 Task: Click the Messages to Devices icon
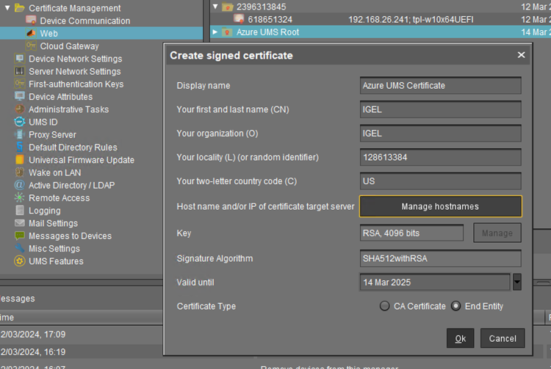20,235
